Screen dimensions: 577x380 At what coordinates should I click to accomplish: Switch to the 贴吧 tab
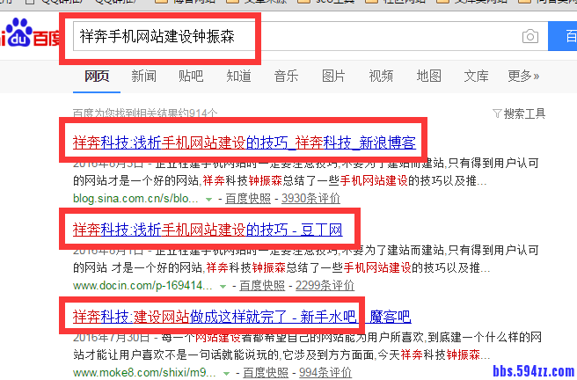(x=191, y=76)
